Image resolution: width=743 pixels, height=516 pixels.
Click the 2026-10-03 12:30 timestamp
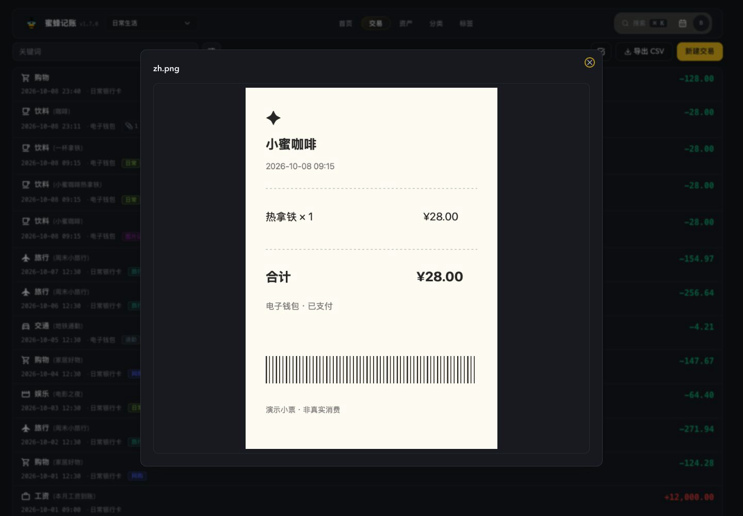point(51,408)
